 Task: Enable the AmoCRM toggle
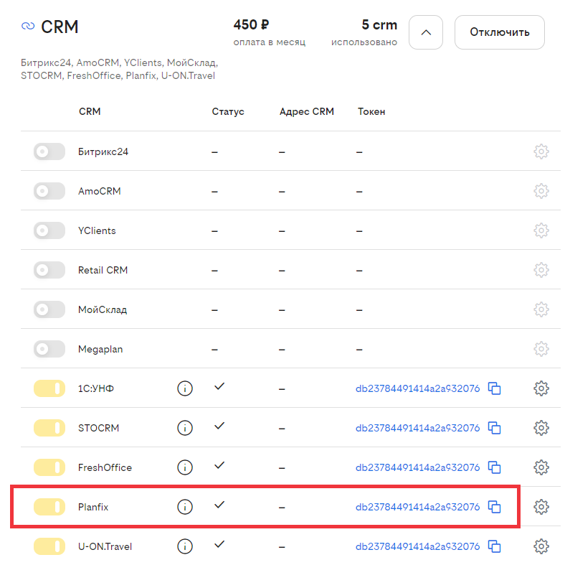(49, 191)
